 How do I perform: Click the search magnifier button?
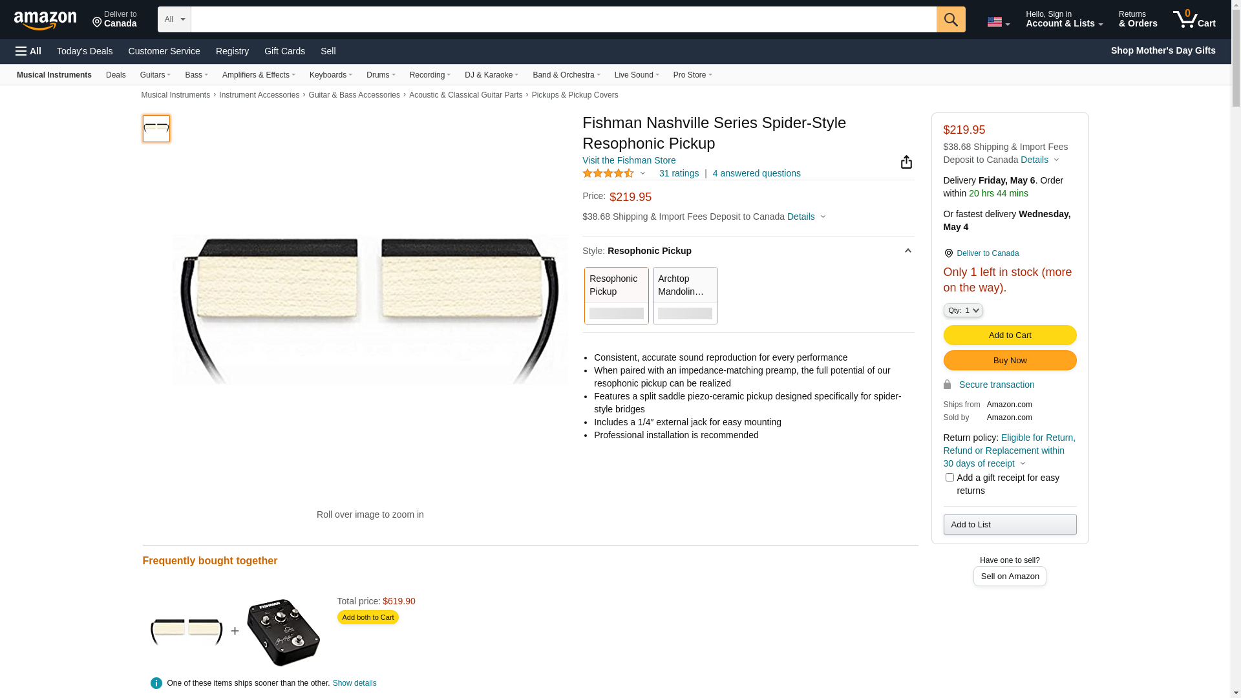(x=950, y=19)
